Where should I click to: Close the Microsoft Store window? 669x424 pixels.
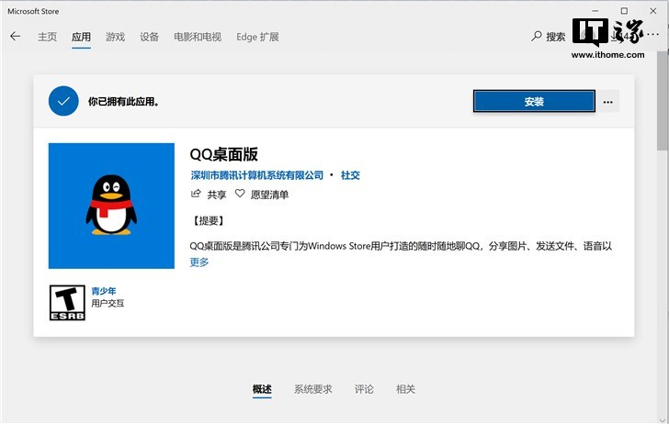(653, 11)
